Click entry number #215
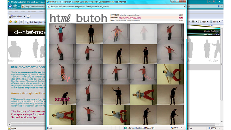 point(181,15)
